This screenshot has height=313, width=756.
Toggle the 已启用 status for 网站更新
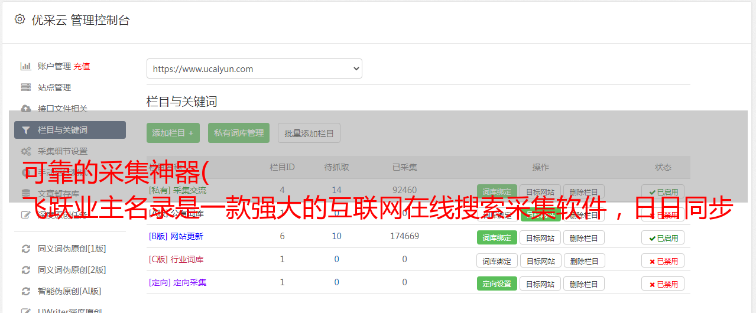click(x=663, y=237)
